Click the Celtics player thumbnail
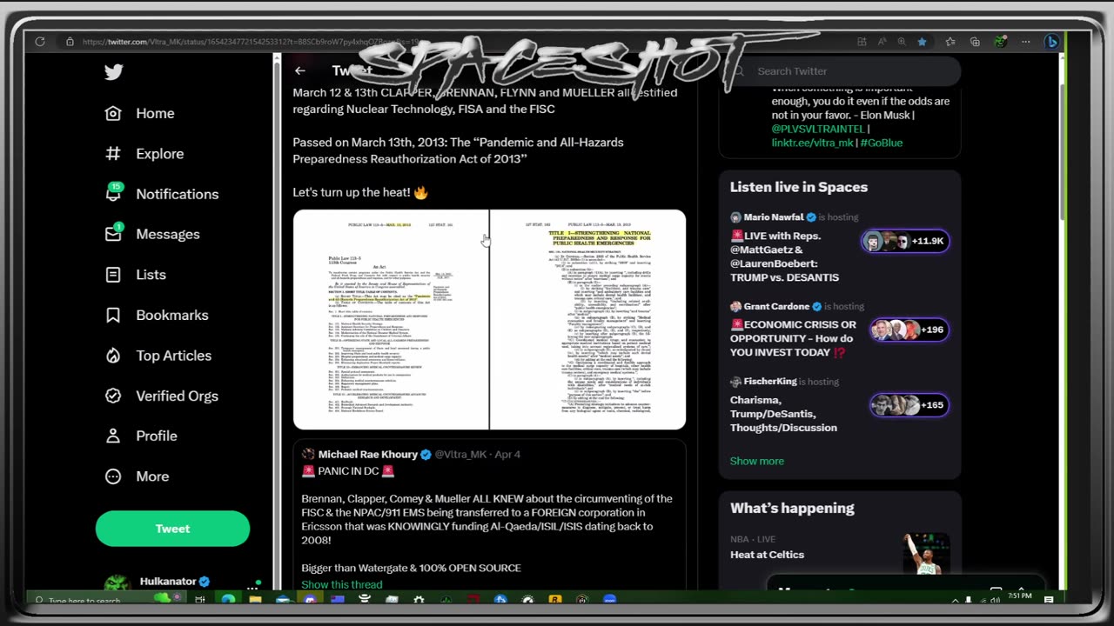 pos(925,555)
